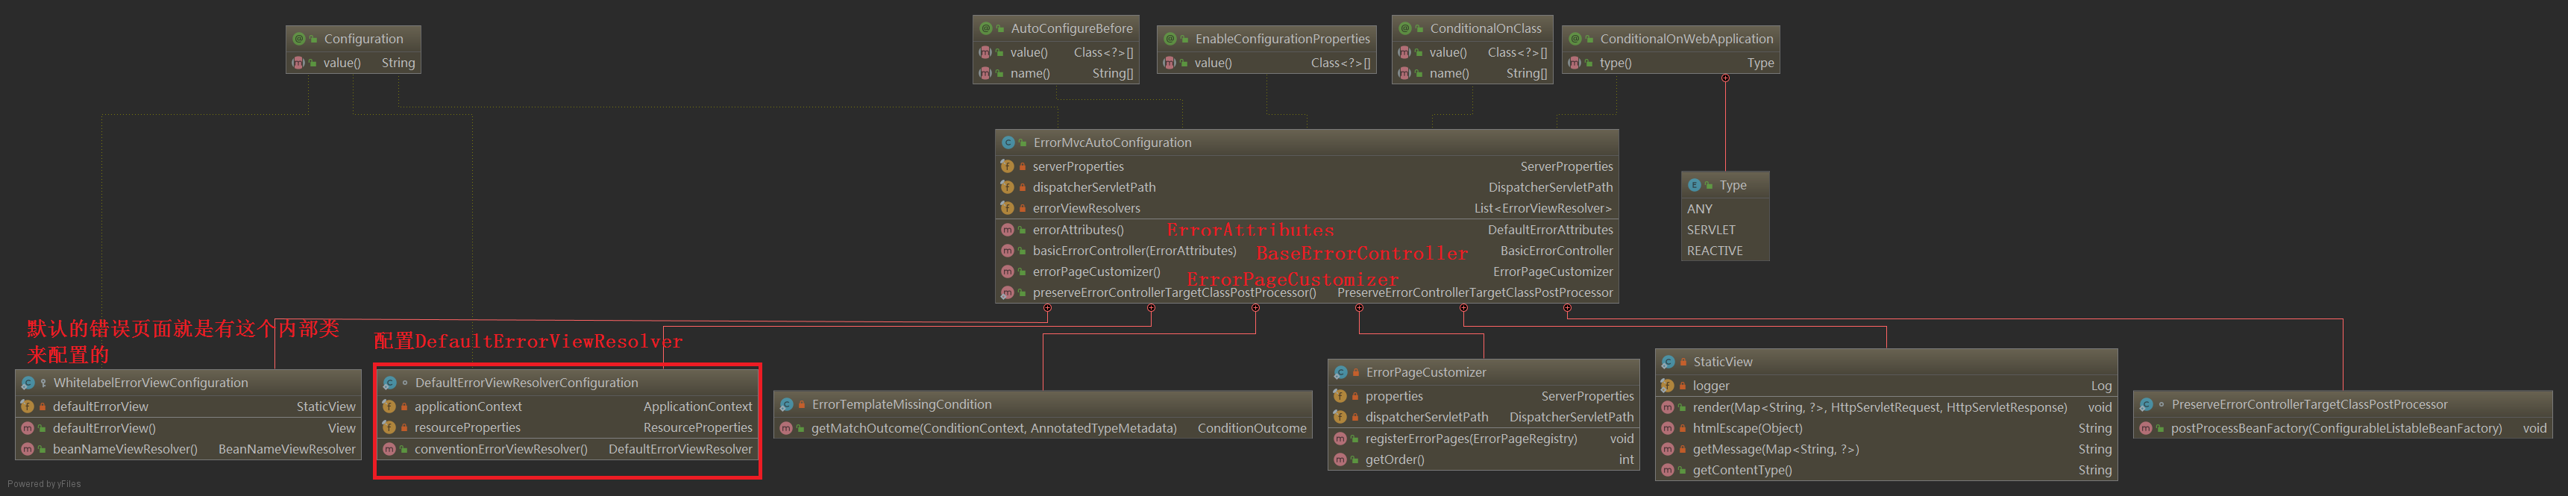Click the AutoConfigureBefore annotation icon
The height and width of the screenshot is (496, 2568).
pyautogui.click(x=986, y=29)
